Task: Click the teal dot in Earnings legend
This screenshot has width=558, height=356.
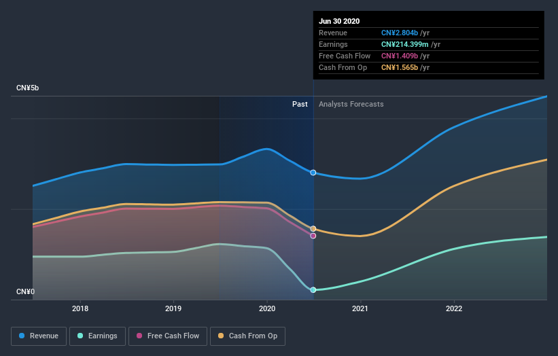Action: (80, 336)
